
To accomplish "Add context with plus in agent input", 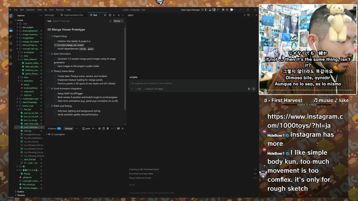I will [x=132, y=89].
